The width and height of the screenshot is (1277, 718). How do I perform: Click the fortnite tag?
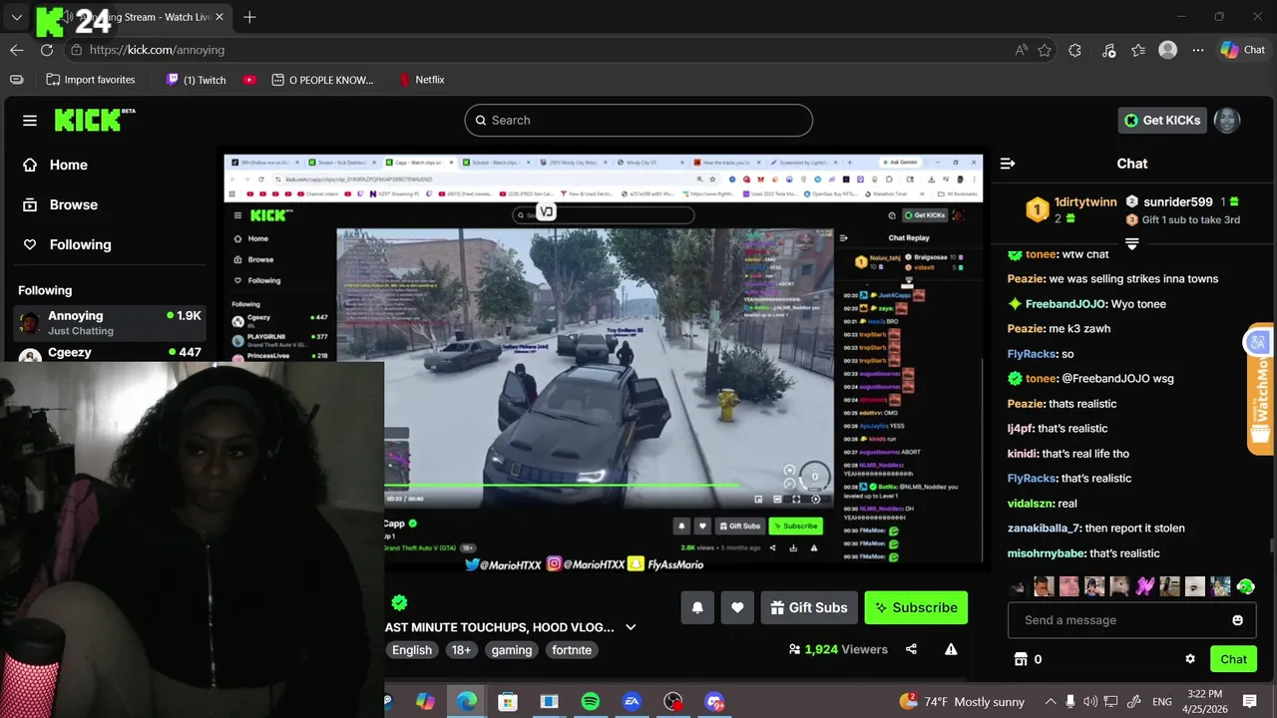click(x=572, y=650)
